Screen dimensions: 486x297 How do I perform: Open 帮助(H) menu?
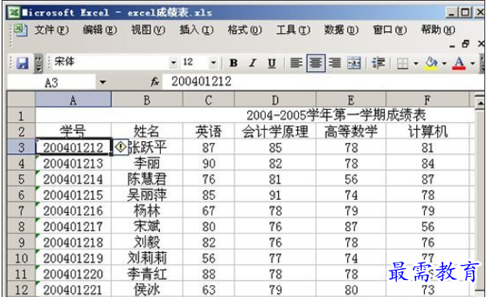(x=438, y=30)
